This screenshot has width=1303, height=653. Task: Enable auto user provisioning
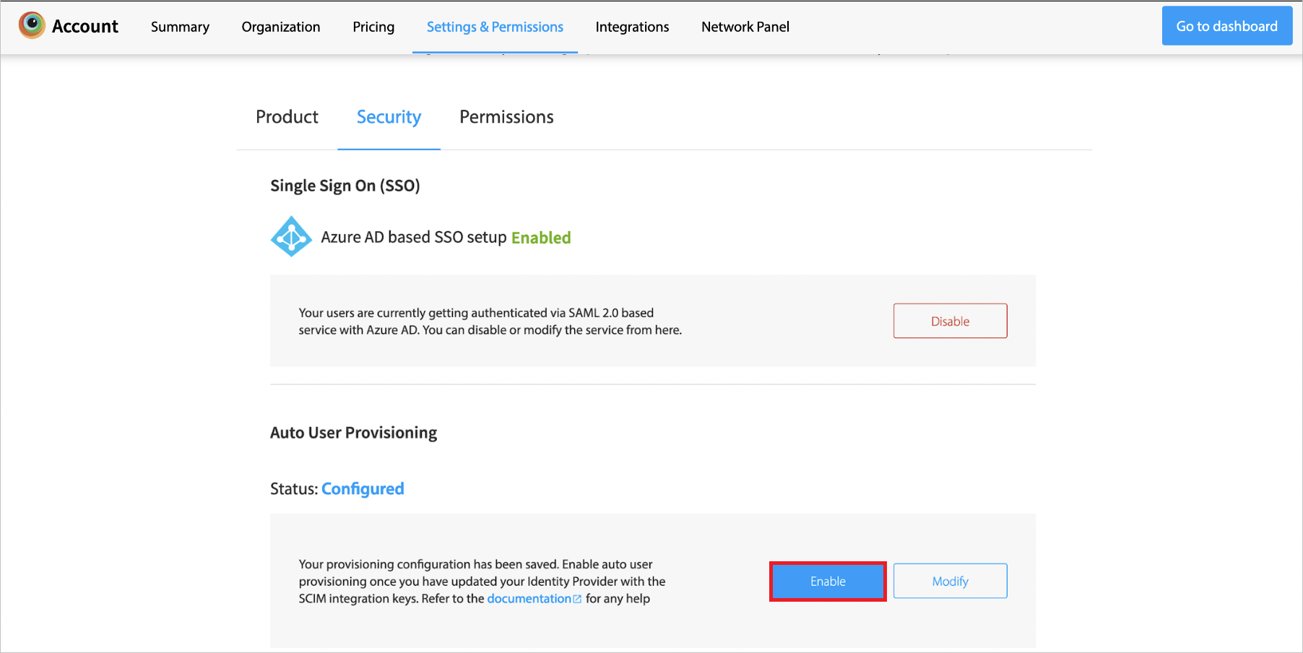click(x=828, y=581)
